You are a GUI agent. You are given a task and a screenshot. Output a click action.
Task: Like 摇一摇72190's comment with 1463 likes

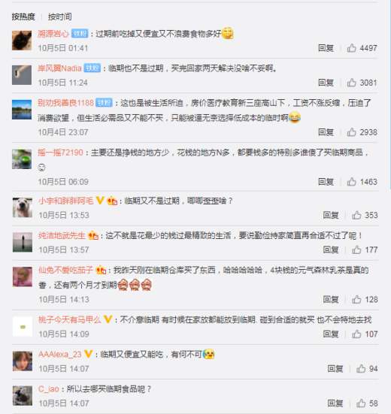tap(351, 182)
